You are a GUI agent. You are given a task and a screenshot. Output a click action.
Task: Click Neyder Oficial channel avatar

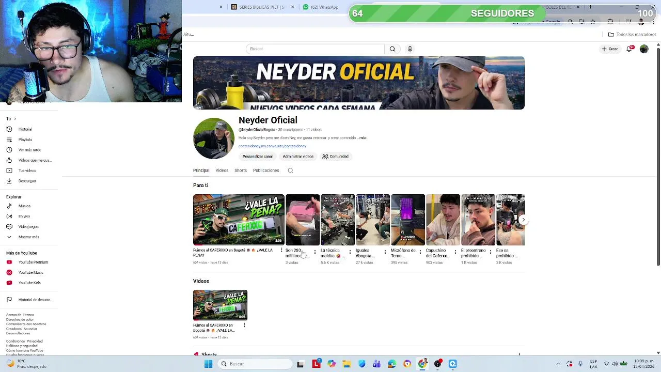coord(214,138)
